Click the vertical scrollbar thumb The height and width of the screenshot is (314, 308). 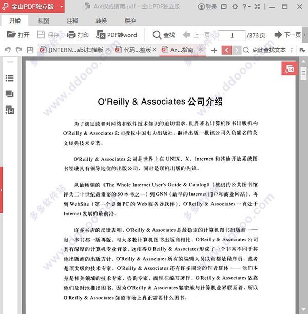click(303, 73)
